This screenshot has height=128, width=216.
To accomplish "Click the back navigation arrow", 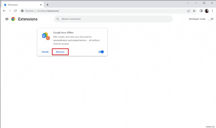I will click(4, 11).
